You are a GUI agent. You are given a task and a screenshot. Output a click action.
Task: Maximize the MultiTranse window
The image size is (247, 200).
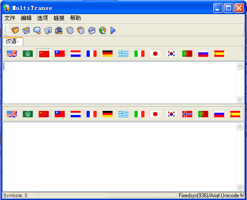coord(228,8)
